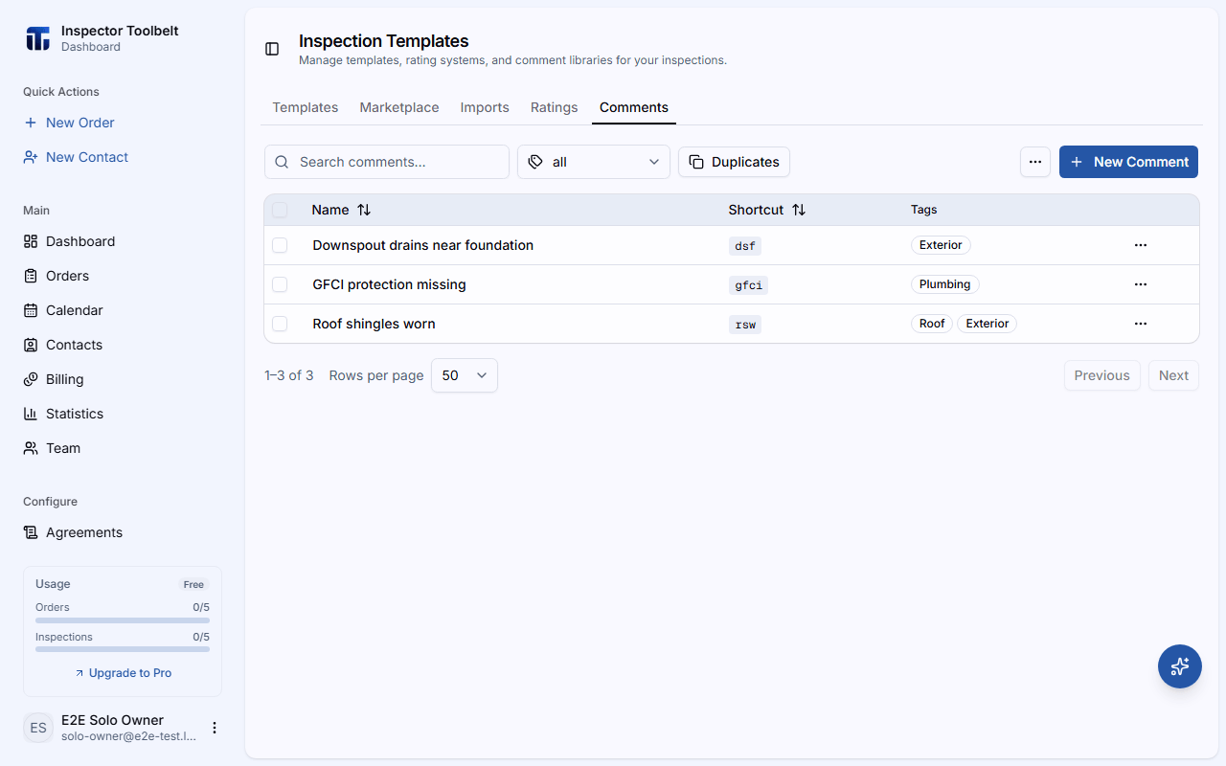Click the GFCI protection missing name

point(389,284)
